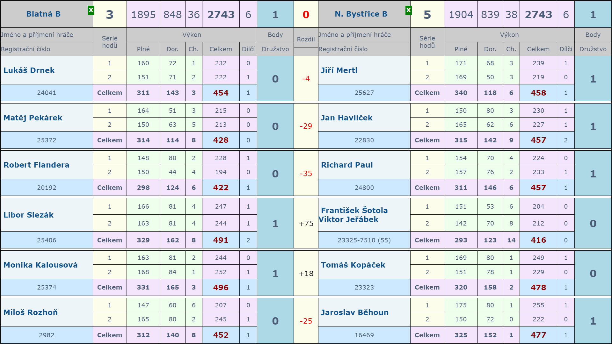Image resolution: width=612 pixels, height=344 pixels.
Task: Open player Lukáš Drnek
Action: click(x=29, y=70)
